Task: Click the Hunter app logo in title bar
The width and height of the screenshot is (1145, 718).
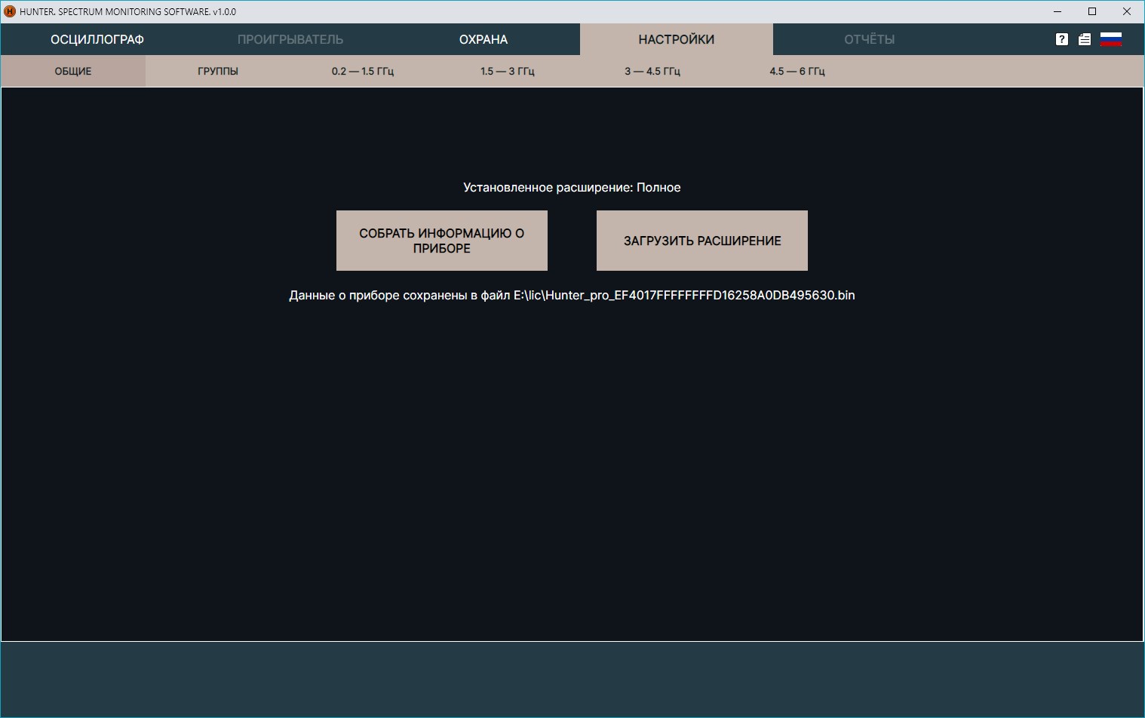Action: (x=10, y=11)
